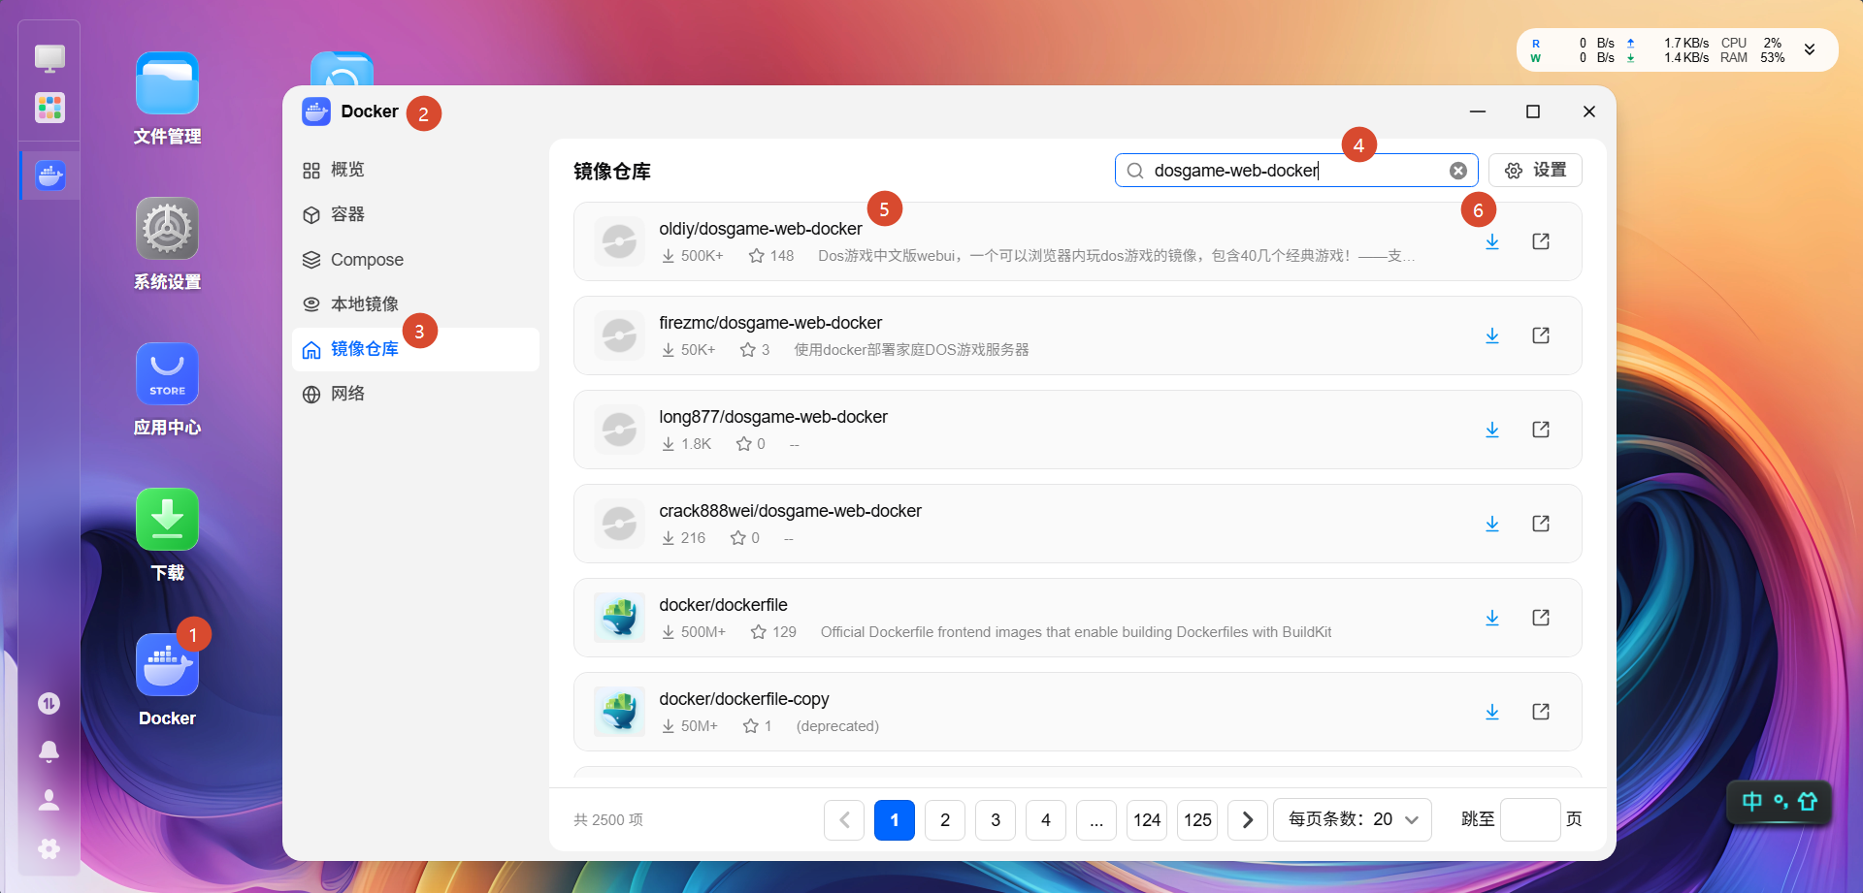Jump to last page 125
The width and height of the screenshot is (1863, 893).
1197,820
